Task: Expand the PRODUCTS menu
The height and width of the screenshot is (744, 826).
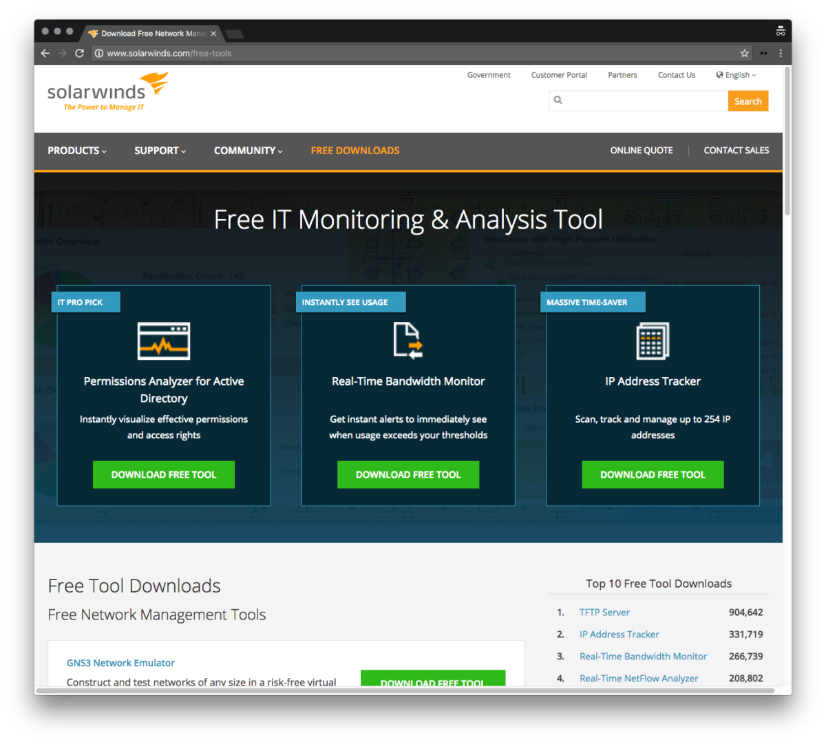Action: (77, 151)
